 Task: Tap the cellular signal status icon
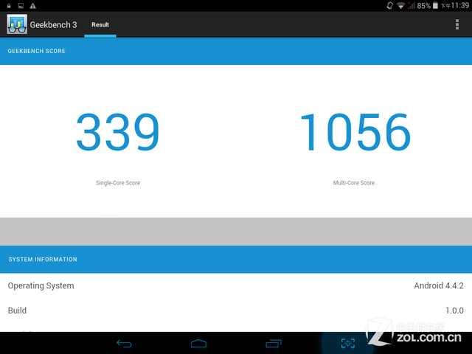(x=412, y=6)
